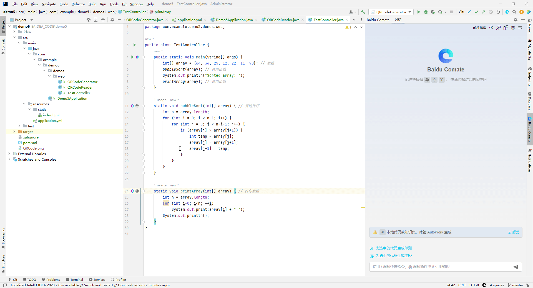This screenshot has height=288, width=533.
Task: Show the hidden editor tabs chevron list
Action: tap(354, 20)
